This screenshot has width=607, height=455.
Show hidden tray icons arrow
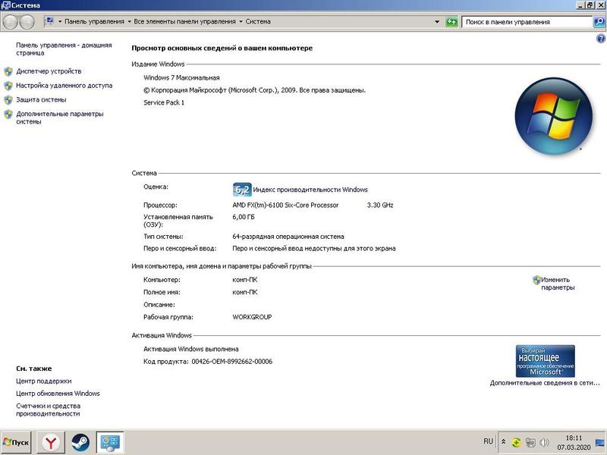pyautogui.click(x=504, y=442)
